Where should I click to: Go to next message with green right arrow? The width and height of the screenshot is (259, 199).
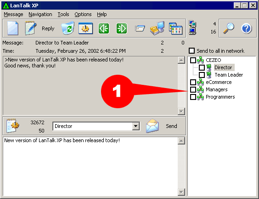point(122,28)
